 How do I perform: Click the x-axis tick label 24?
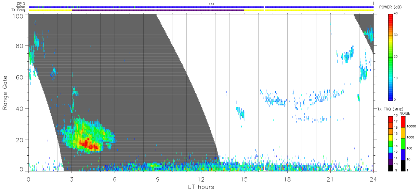point(373,179)
